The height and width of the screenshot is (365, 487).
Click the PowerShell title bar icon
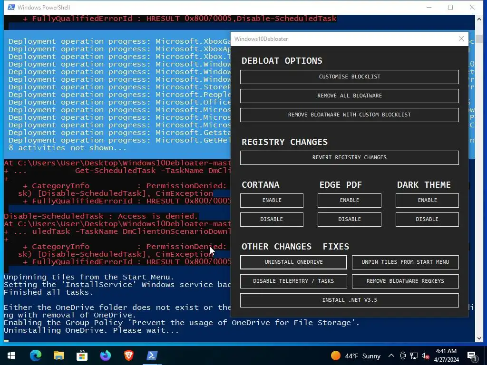(11, 7)
